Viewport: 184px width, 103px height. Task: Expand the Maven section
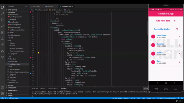coord(17,96)
